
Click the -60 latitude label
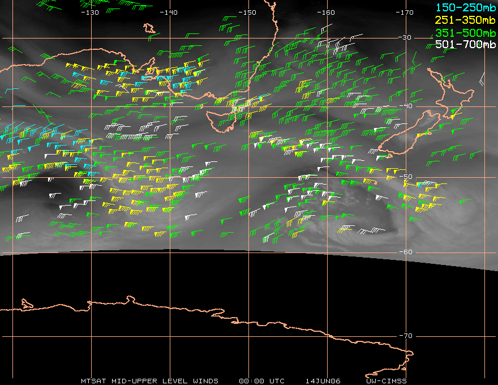click(405, 253)
